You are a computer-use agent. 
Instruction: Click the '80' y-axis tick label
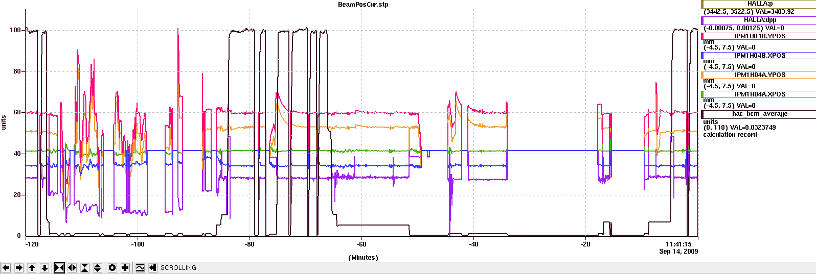click(17, 71)
